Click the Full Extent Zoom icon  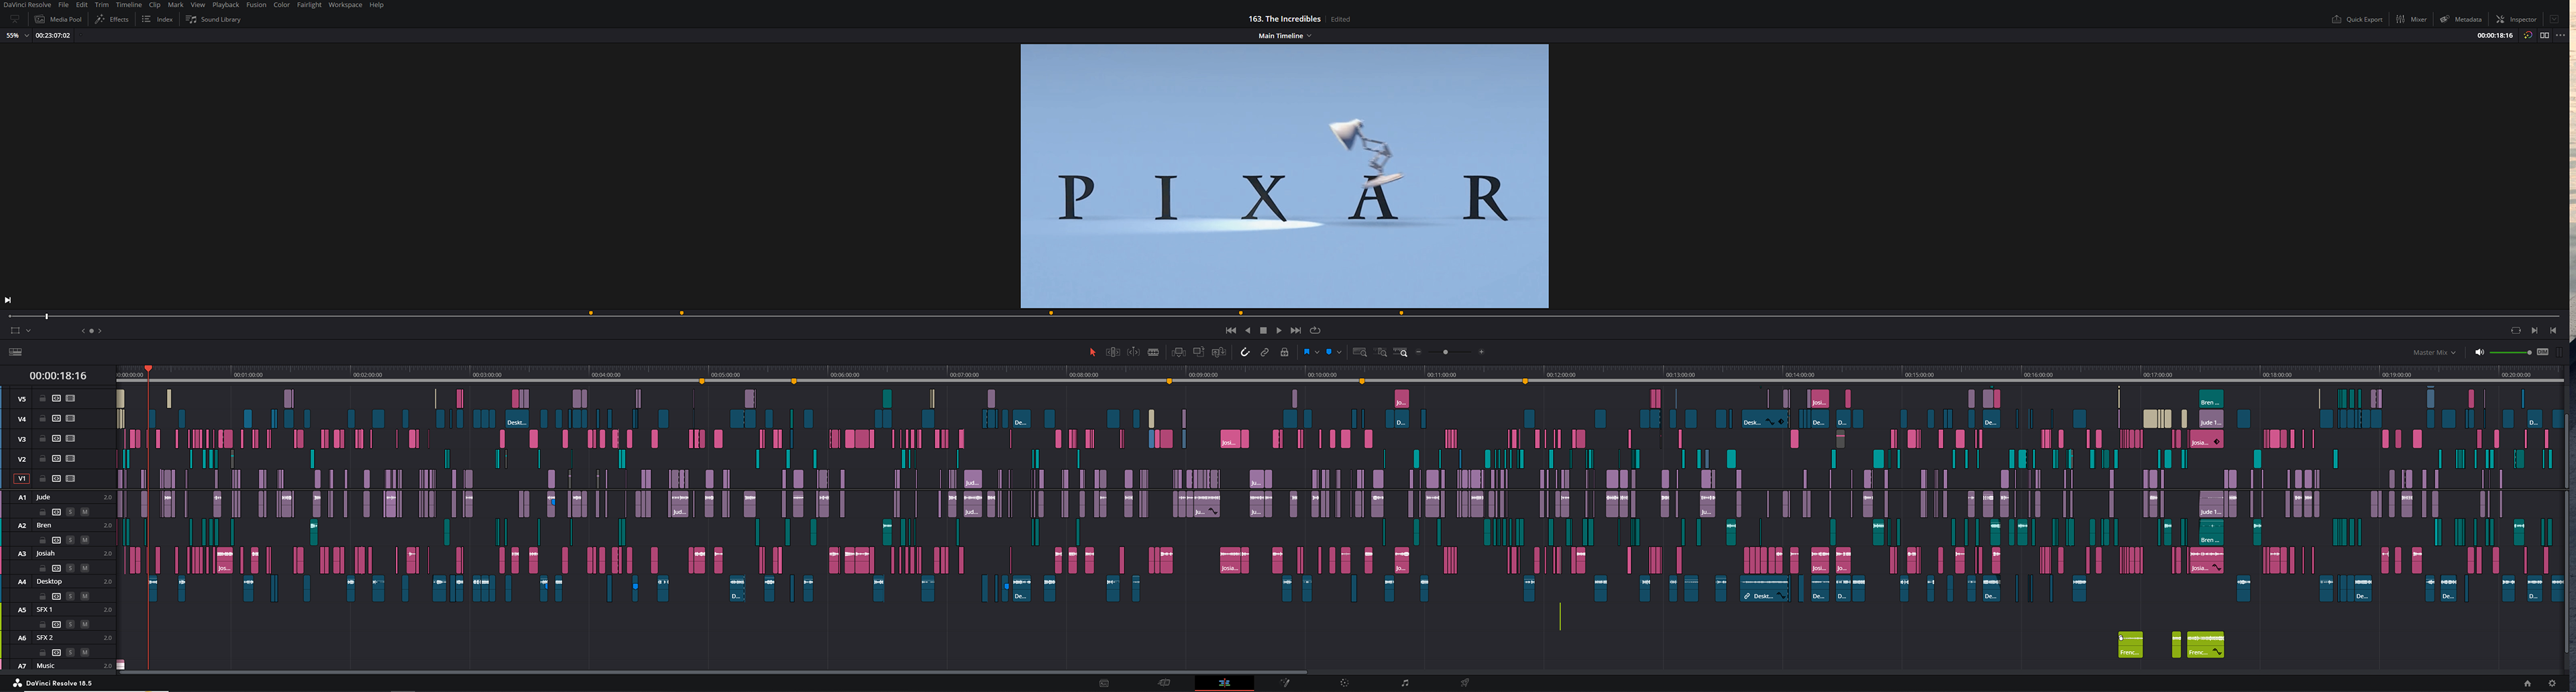coord(1360,352)
